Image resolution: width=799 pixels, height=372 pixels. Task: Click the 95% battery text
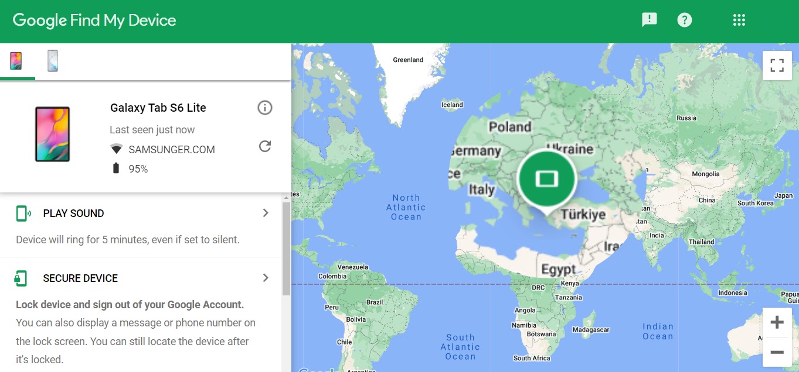tap(138, 169)
